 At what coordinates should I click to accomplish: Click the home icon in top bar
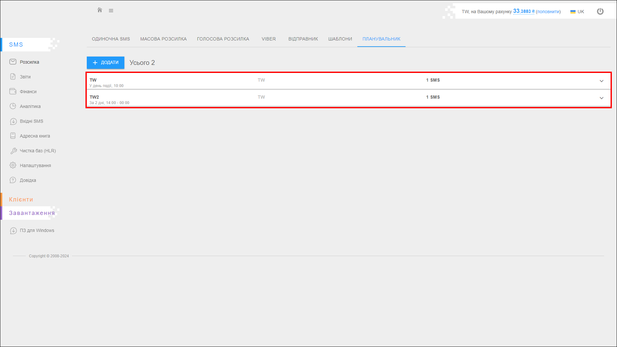pos(100,10)
